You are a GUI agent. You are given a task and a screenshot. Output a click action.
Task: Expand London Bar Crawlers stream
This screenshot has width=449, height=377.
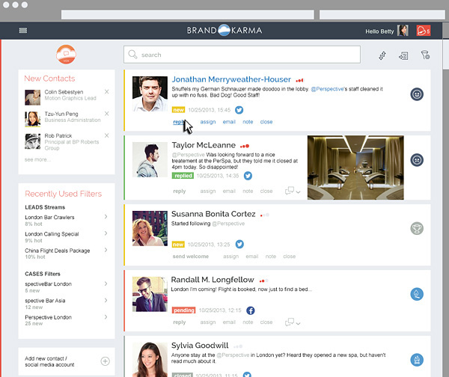click(x=106, y=217)
